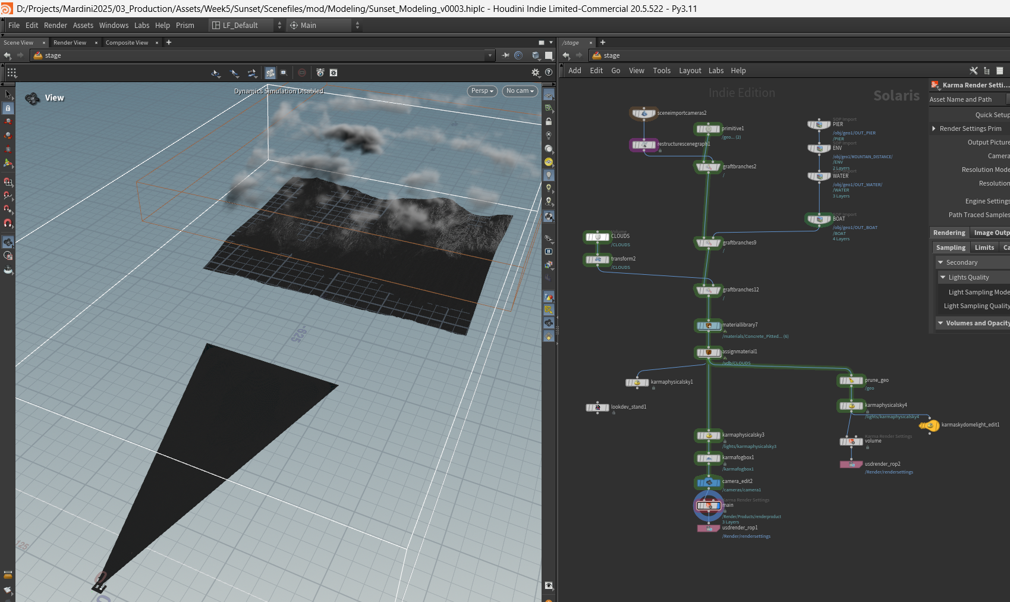Open the Windows menu
1010x602 pixels.
pyautogui.click(x=114, y=26)
